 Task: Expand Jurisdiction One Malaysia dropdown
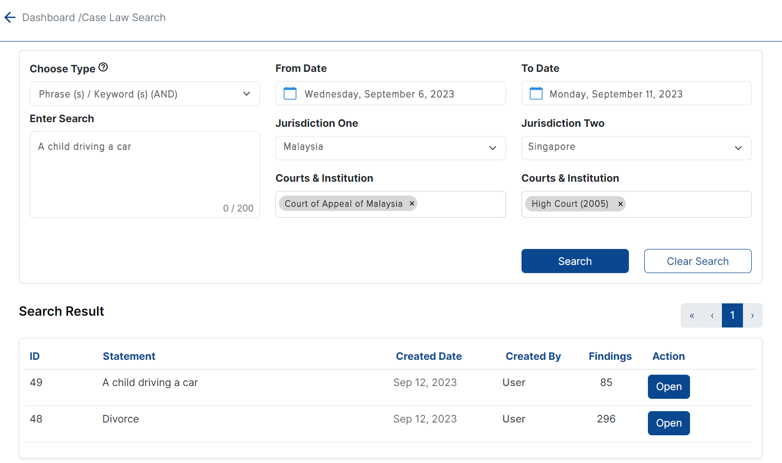pos(390,148)
